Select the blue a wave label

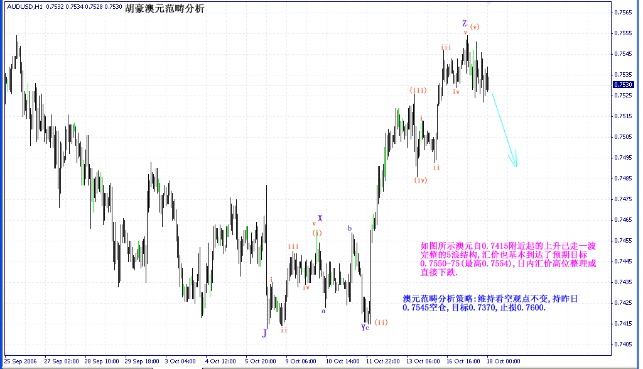coord(323,311)
